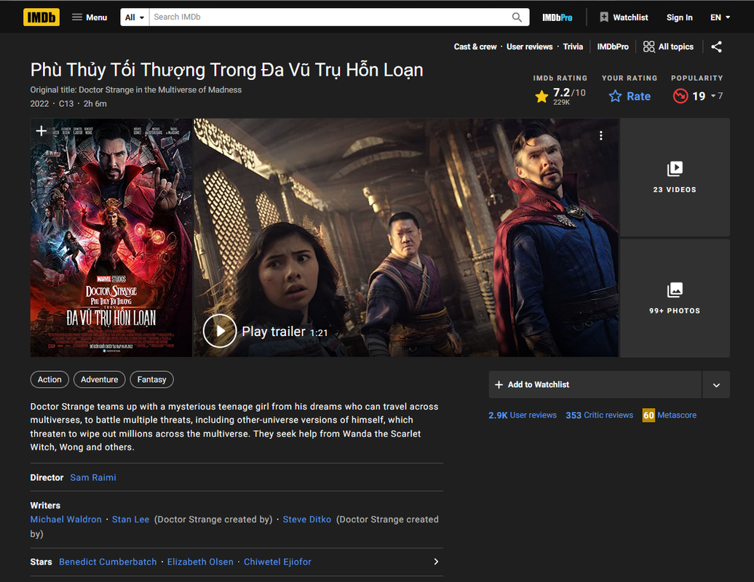Image resolution: width=754 pixels, height=582 pixels.
Task: Select the Adventure genre chip
Action: click(100, 379)
